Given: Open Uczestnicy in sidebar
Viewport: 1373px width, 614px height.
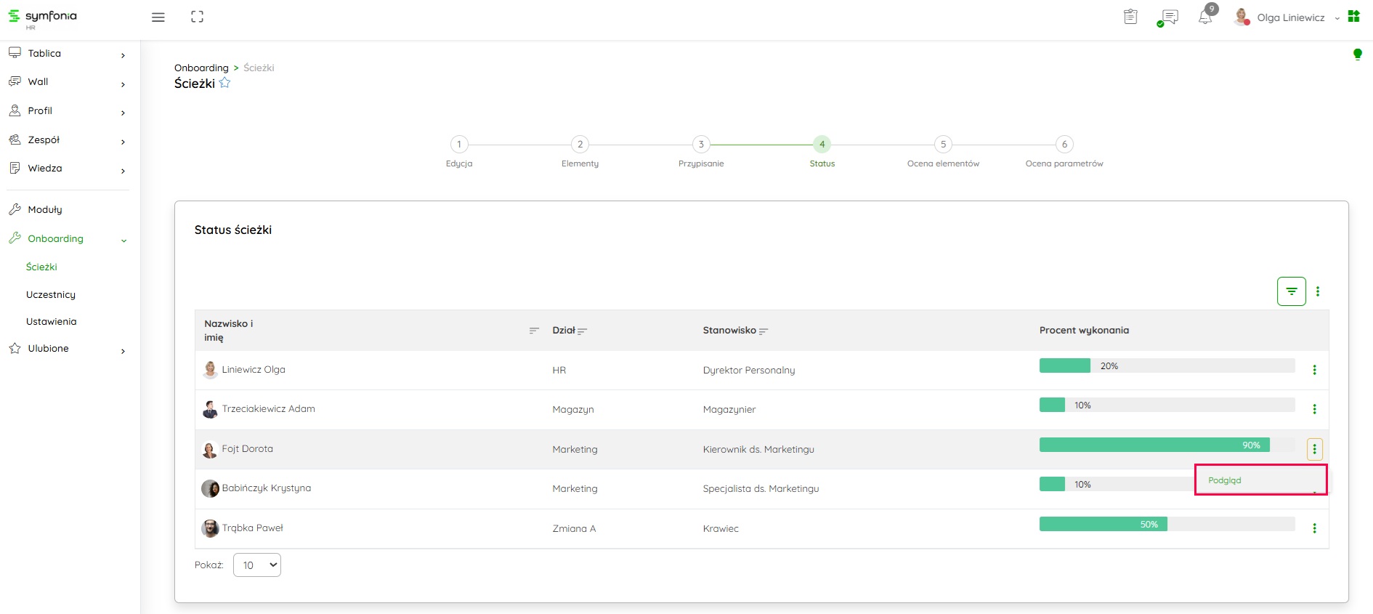Looking at the screenshot, I should tap(51, 294).
